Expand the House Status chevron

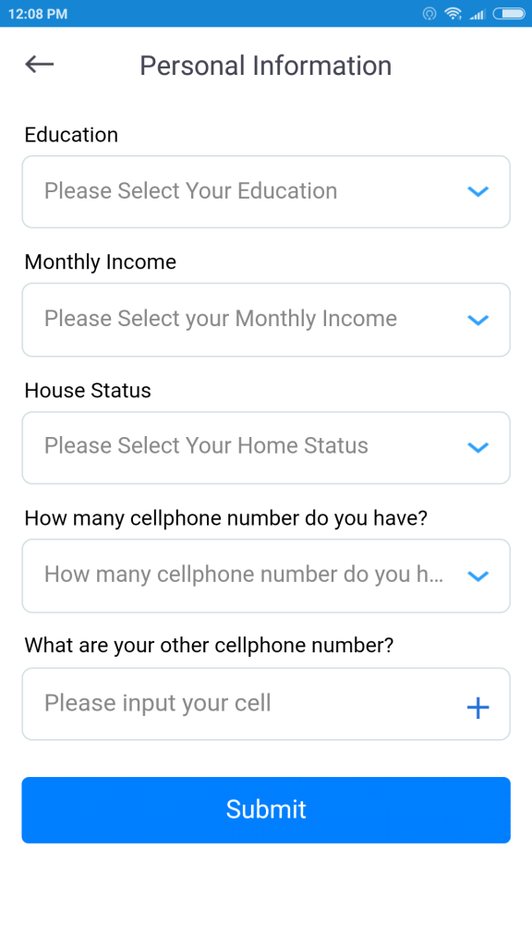pyautogui.click(x=478, y=447)
